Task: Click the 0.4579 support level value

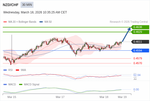Action: pyautogui.click(x=138, y=58)
